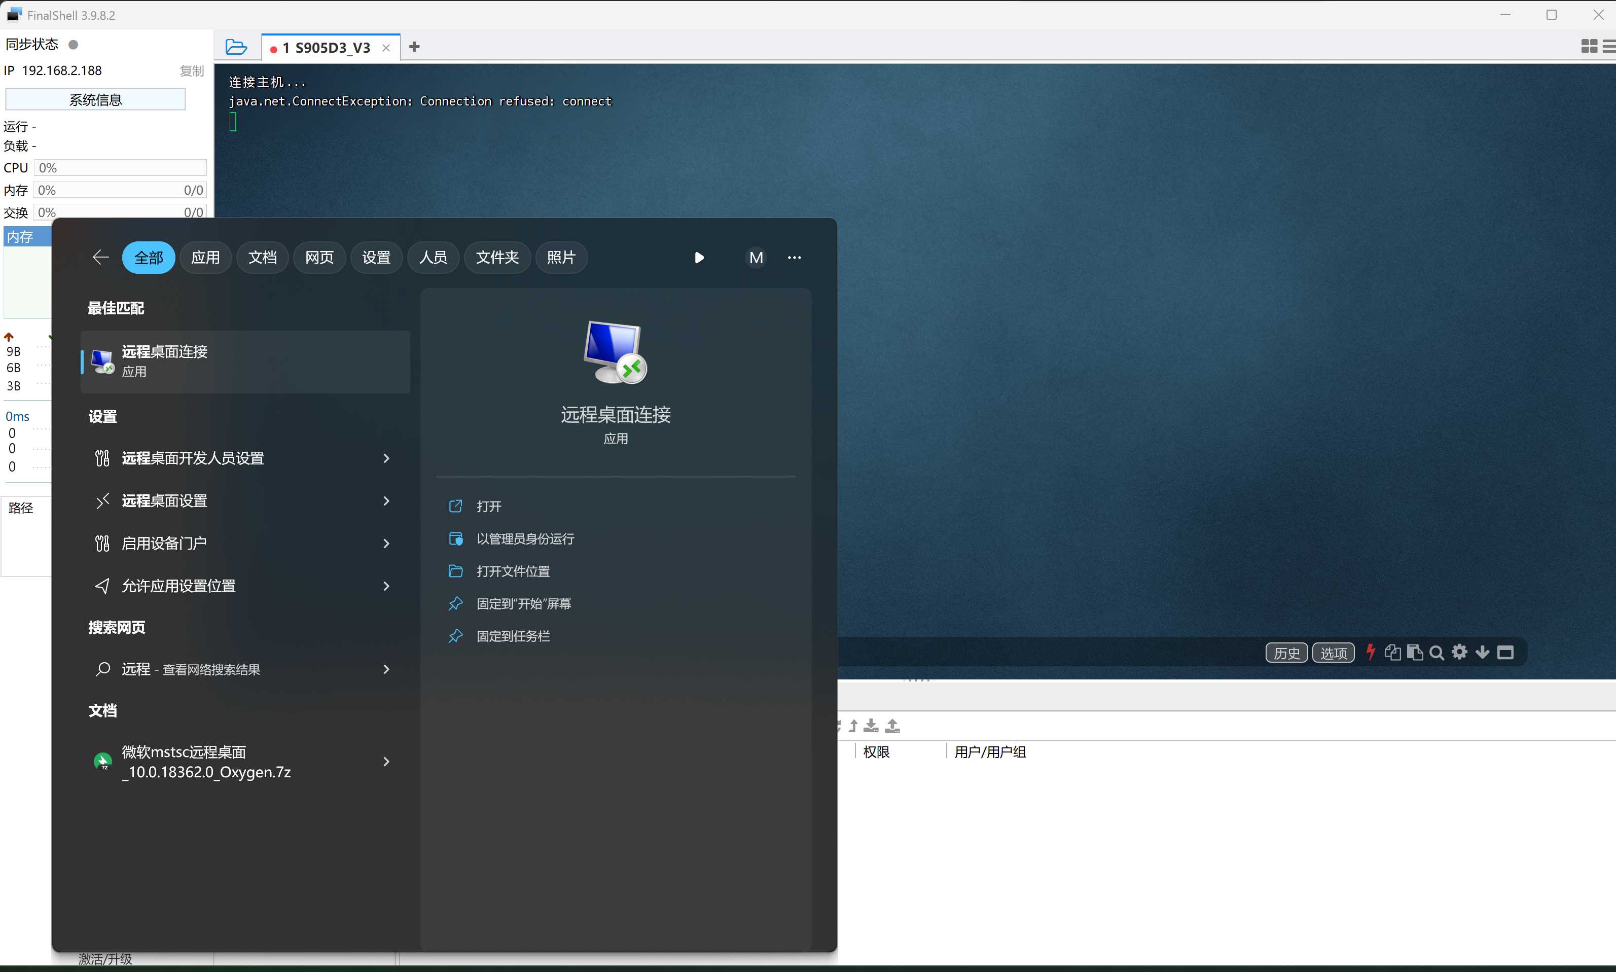Choose 打开文件位置
This screenshot has width=1616, height=972.
tap(513, 571)
